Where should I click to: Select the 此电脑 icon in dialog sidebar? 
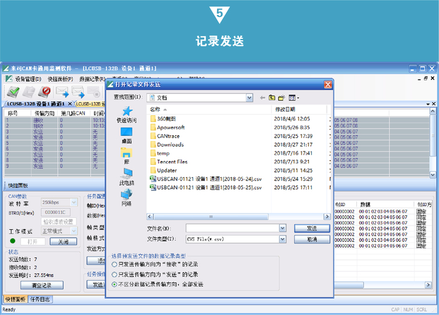[127, 173]
